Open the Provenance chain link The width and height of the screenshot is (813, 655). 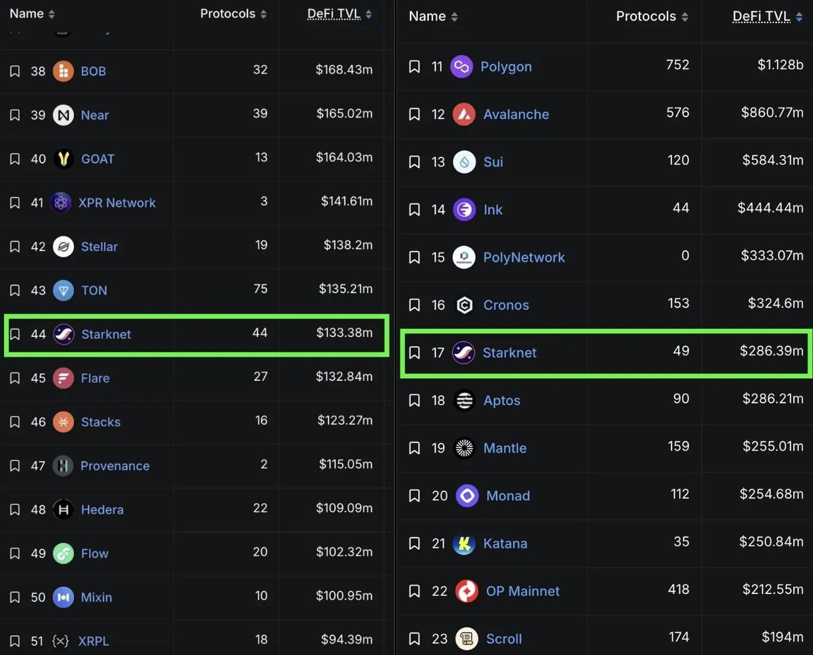pos(115,466)
